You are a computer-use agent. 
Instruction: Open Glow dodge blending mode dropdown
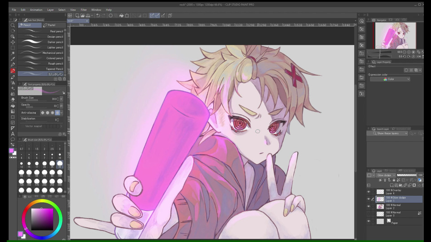pyautogui.click(x=386, y=175)
